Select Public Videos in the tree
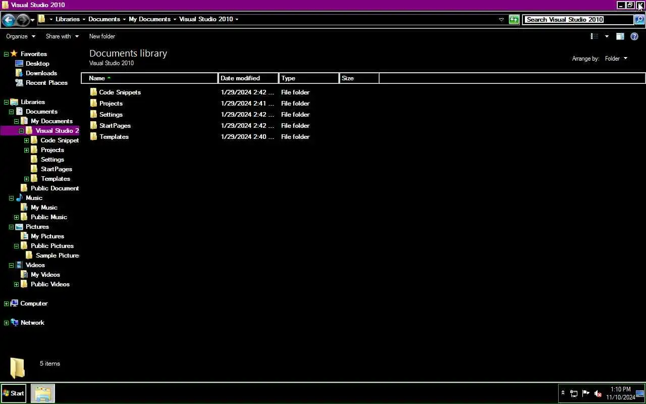646x404 pixels. tap(50, 284)
